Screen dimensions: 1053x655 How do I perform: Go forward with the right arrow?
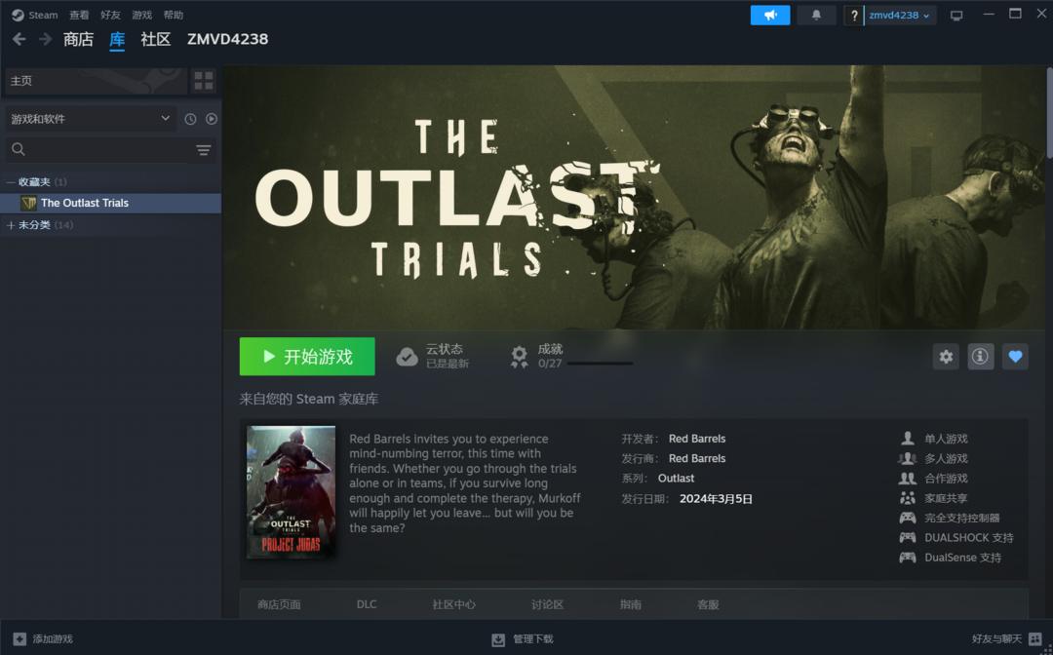click(45, 40)
